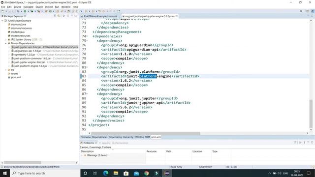Minimize the Package Explorer panel

(72, 16)
